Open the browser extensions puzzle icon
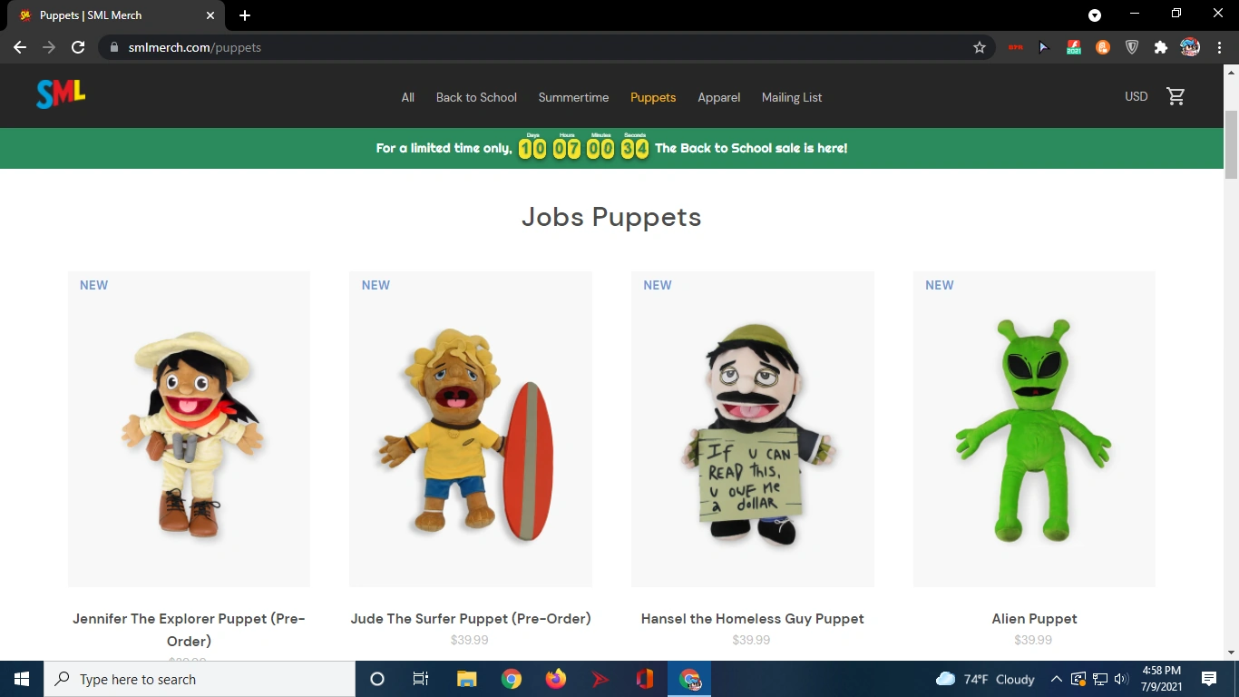The width and height of the screenshot is (1239, 697). click(x=1161, y=47)
